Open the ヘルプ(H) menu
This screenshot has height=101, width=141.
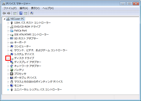48,8
